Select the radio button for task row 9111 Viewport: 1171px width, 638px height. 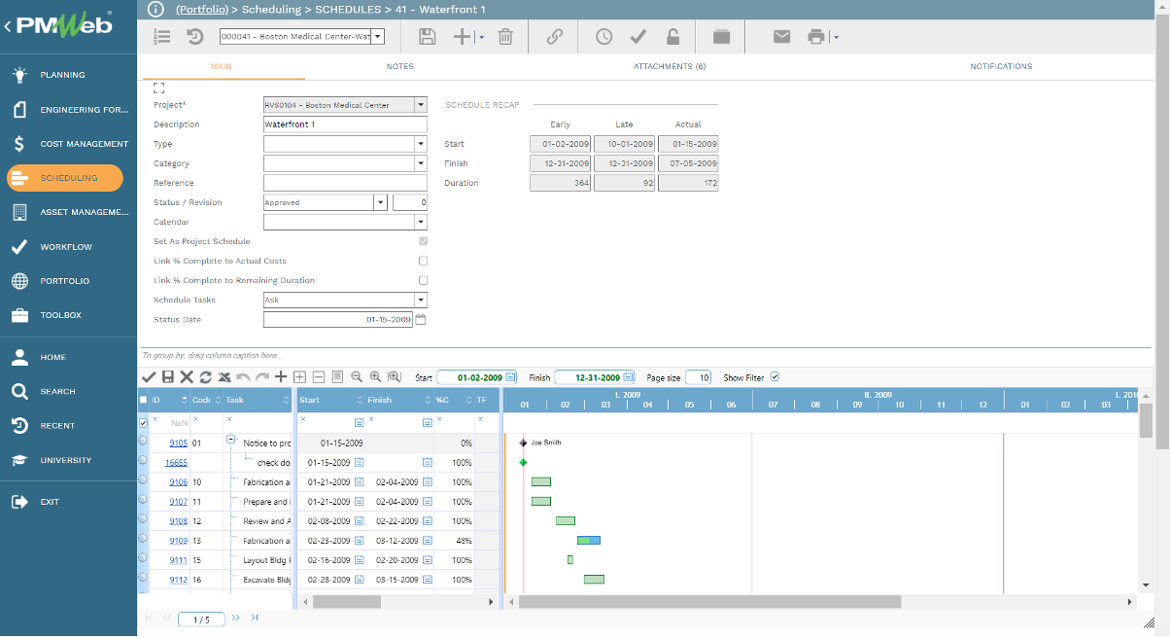tap(144, 559)
